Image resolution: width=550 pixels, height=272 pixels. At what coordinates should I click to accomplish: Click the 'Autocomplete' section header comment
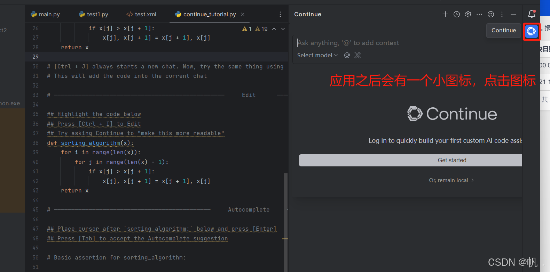point(249,210)
